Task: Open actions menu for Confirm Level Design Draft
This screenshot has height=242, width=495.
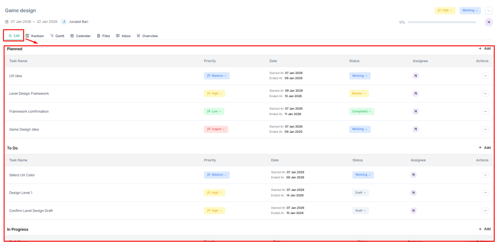Action: point(485,211)
